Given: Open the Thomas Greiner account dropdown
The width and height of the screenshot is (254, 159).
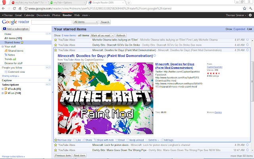Looking at the screenshot, I should (236, 15).
